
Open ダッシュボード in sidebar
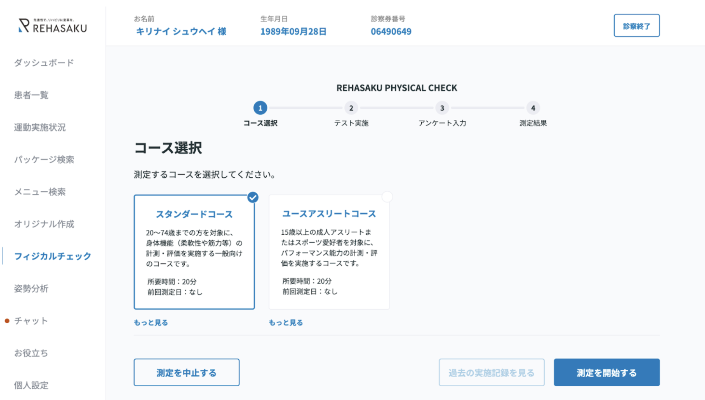coord(44,63)
